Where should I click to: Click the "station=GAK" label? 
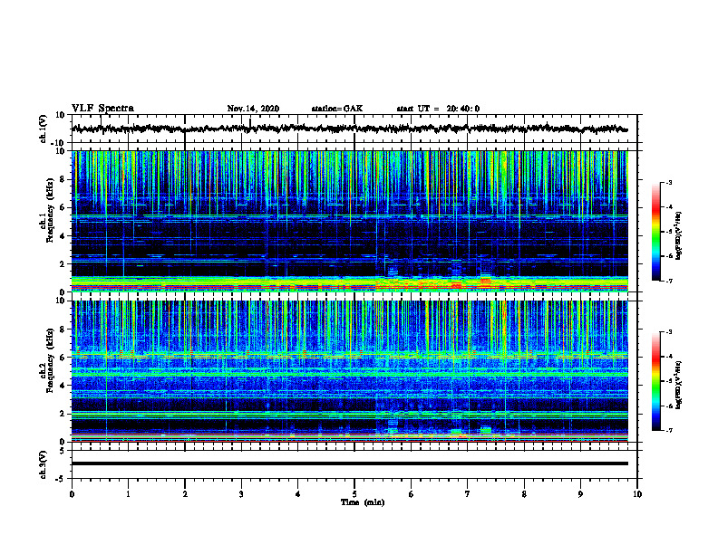pyautogui.click(x=337, y=109)
